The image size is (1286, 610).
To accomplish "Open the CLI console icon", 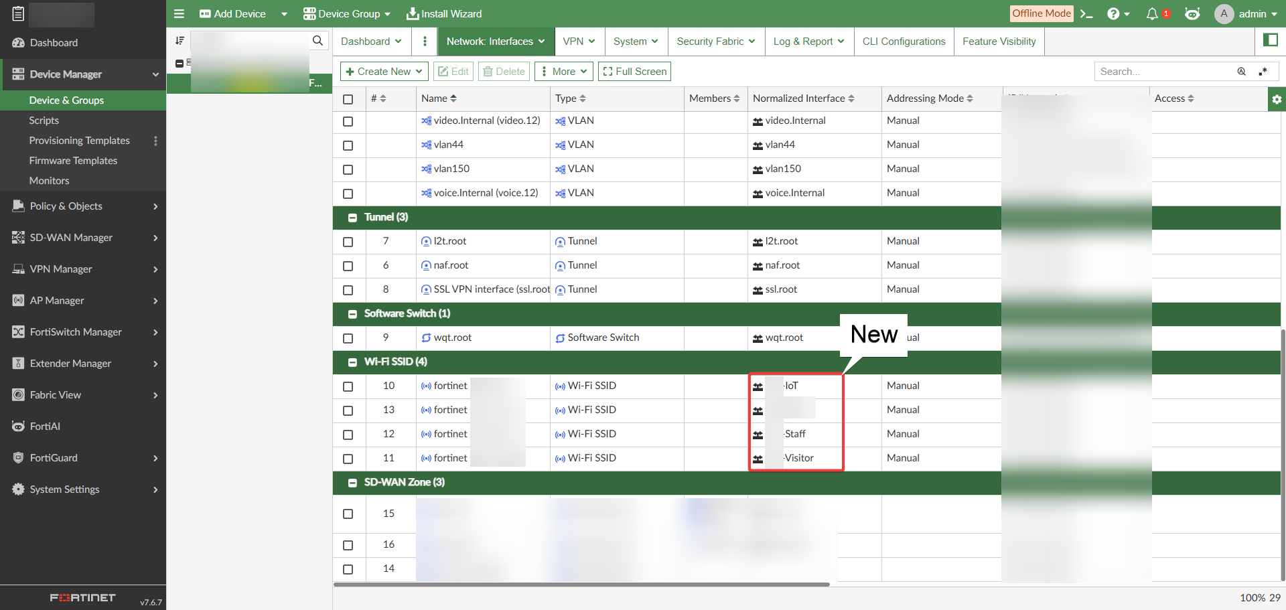I will click(x=1086, y=13).
